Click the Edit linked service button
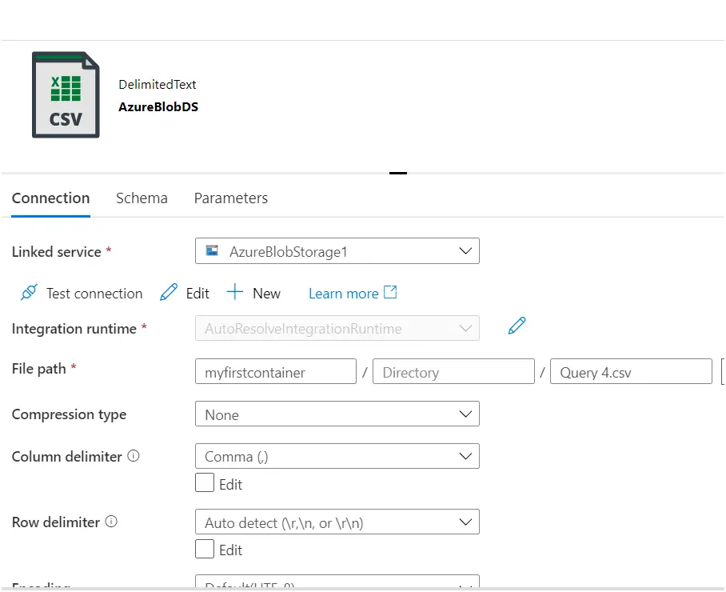Image resolution: width=726 pixels, height=592 pixels. pyautogui.click(x=185, y=294)
